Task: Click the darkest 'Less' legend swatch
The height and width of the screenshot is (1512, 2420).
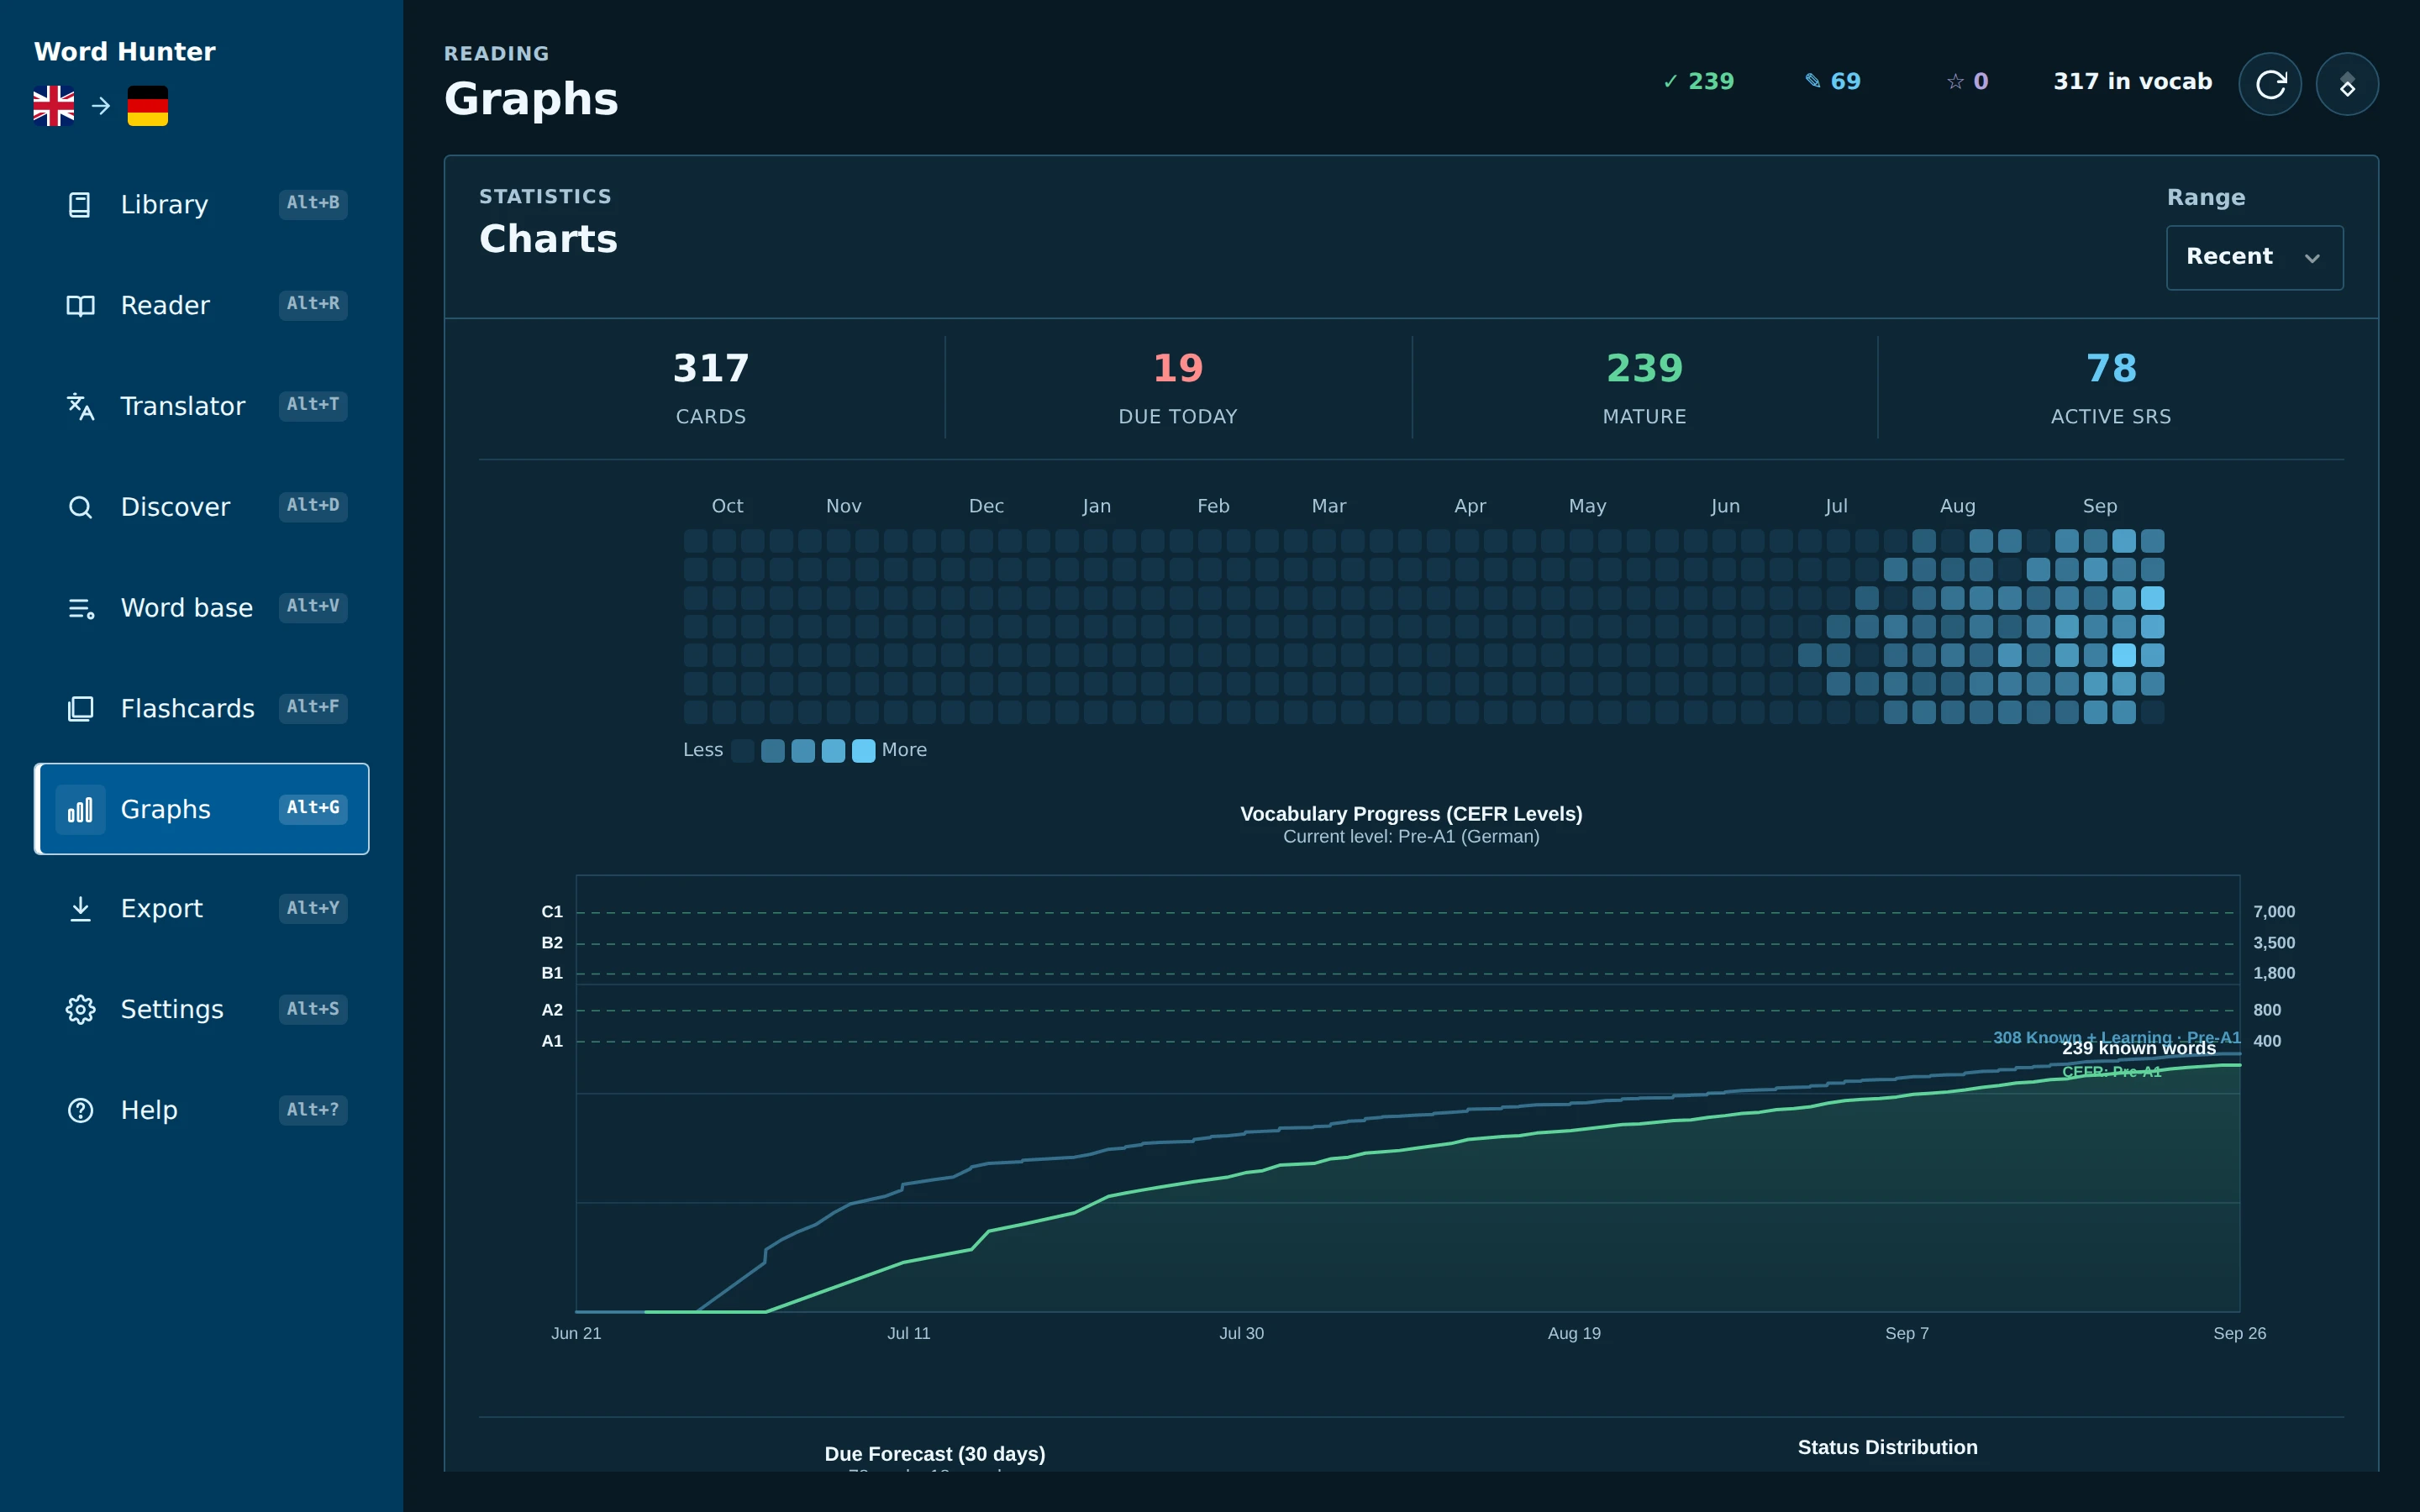Action: (742, 751)
